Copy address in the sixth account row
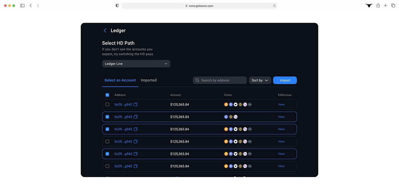Viewport: 399px width, 189px height. click(x=136, y=166)
